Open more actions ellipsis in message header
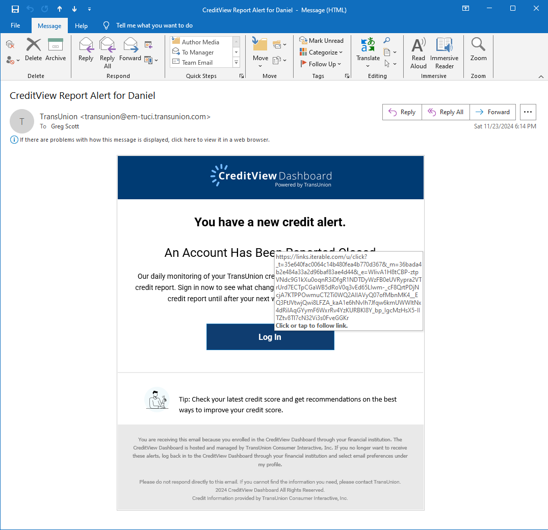The width and height of the screenshot is (548, 530). pos(528,112)
